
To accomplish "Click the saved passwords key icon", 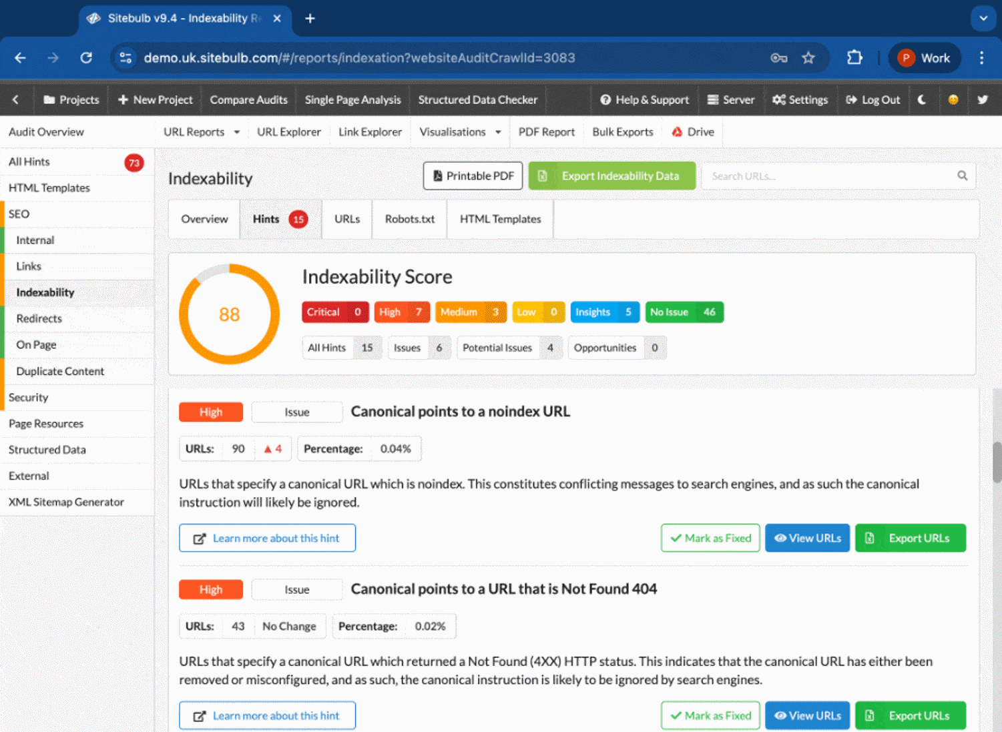I will (x=778, y=58).
